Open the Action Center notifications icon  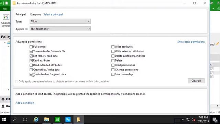[x=215, y=120]
